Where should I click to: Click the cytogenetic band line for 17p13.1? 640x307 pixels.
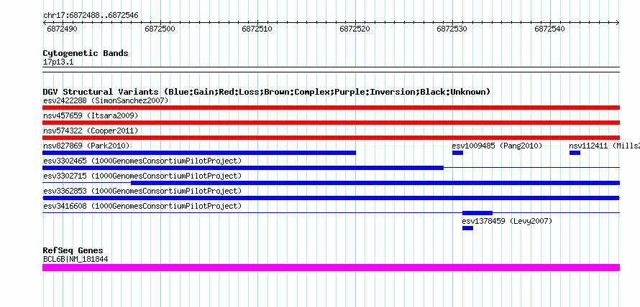(331, 70)
